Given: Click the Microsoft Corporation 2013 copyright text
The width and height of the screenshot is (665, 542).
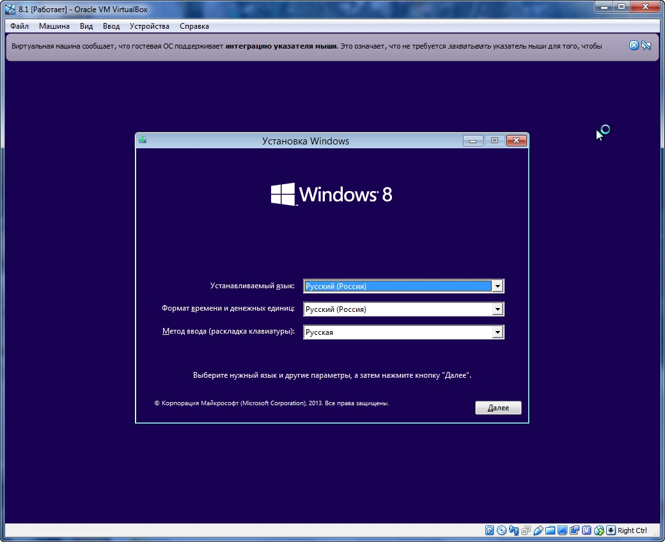Looking at the screenshot, I should pos(271,403).
